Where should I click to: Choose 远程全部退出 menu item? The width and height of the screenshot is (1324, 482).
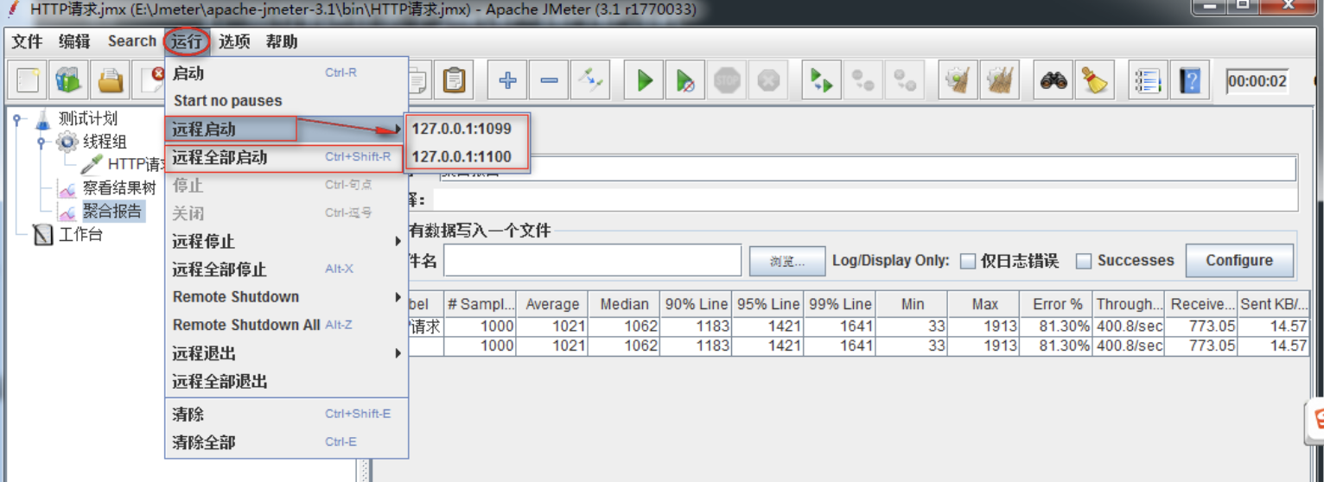286,381
